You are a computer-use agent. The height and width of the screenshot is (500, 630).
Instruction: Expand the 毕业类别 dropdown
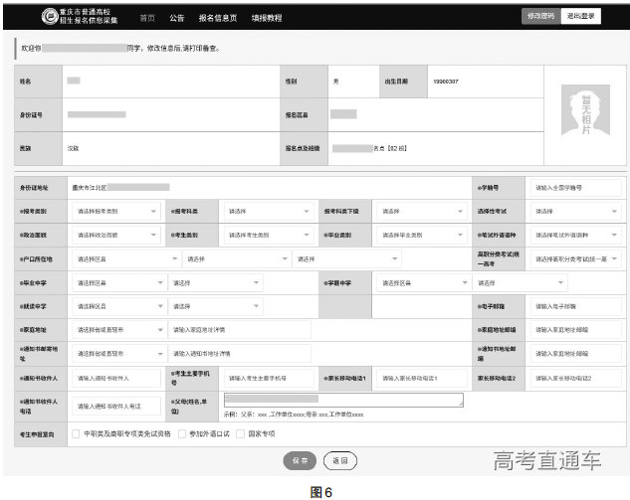point(422,236)
